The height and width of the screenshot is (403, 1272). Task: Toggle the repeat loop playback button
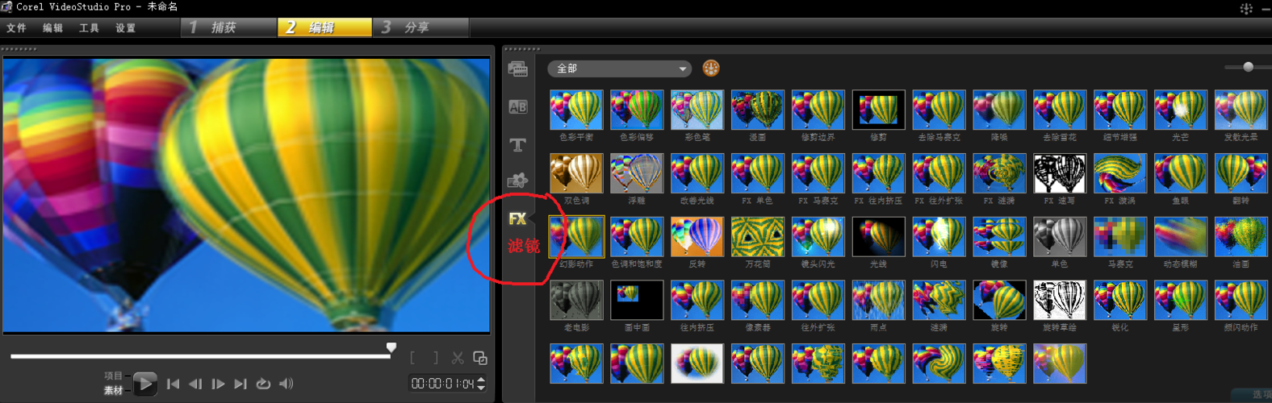(x=263, y=384)
